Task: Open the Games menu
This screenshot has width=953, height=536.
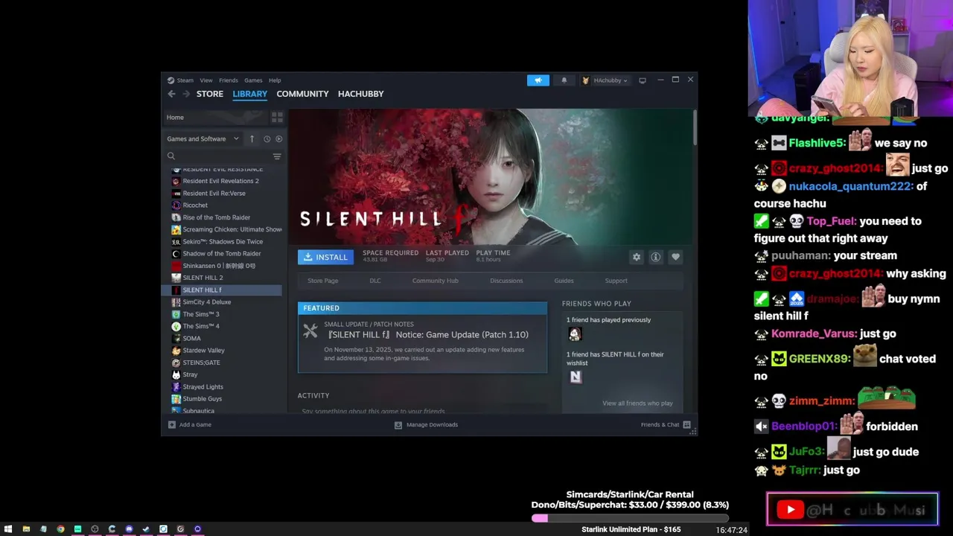Action: coord(253,80)
